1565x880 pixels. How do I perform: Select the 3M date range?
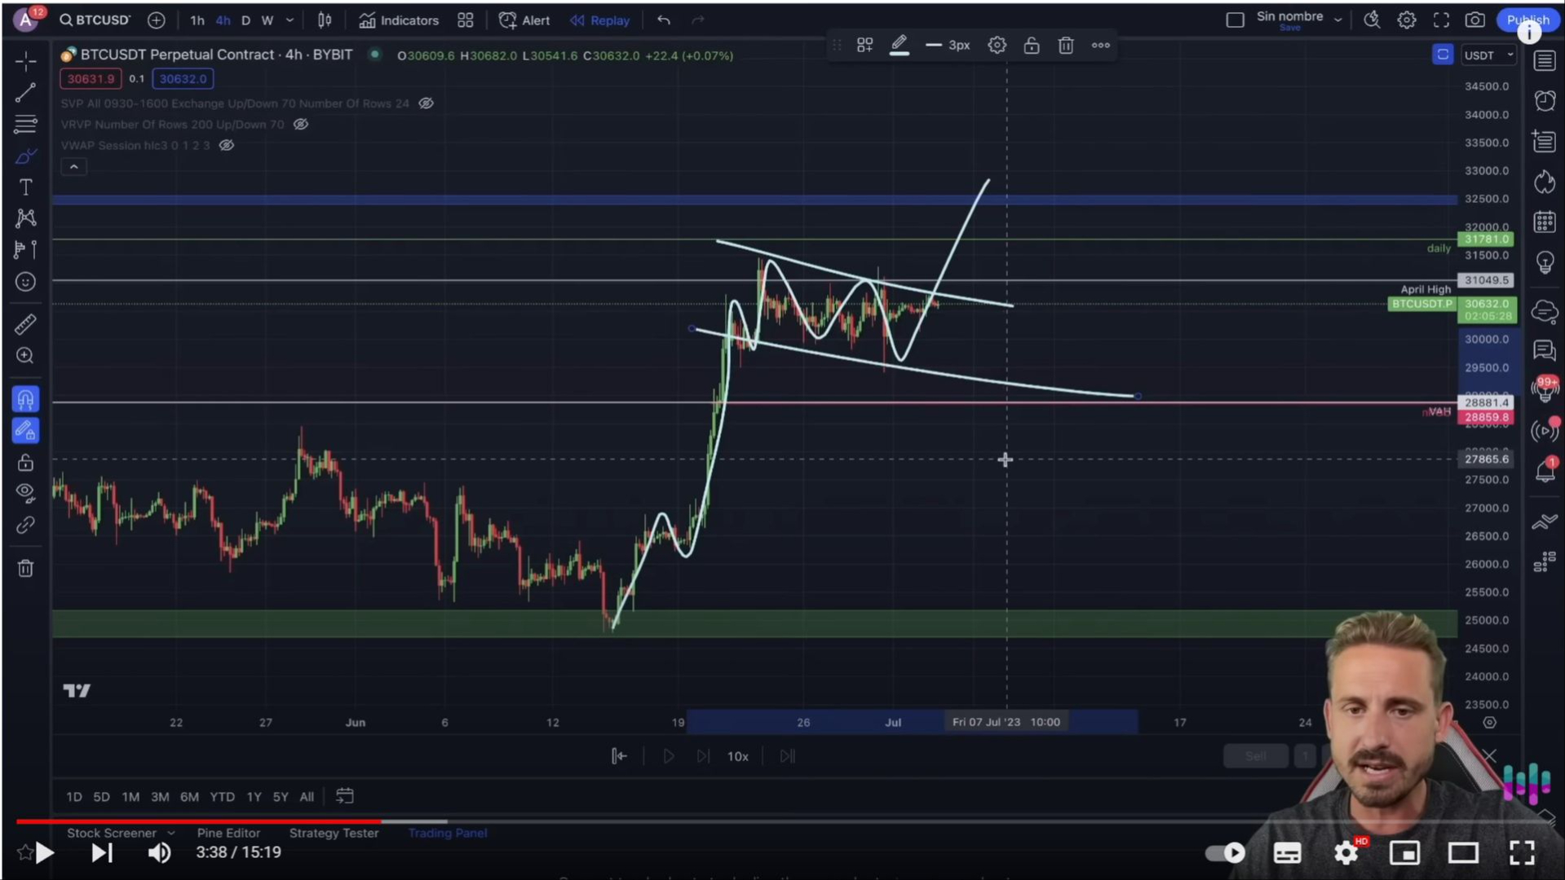pyautogui.click(x=160, y=797)
